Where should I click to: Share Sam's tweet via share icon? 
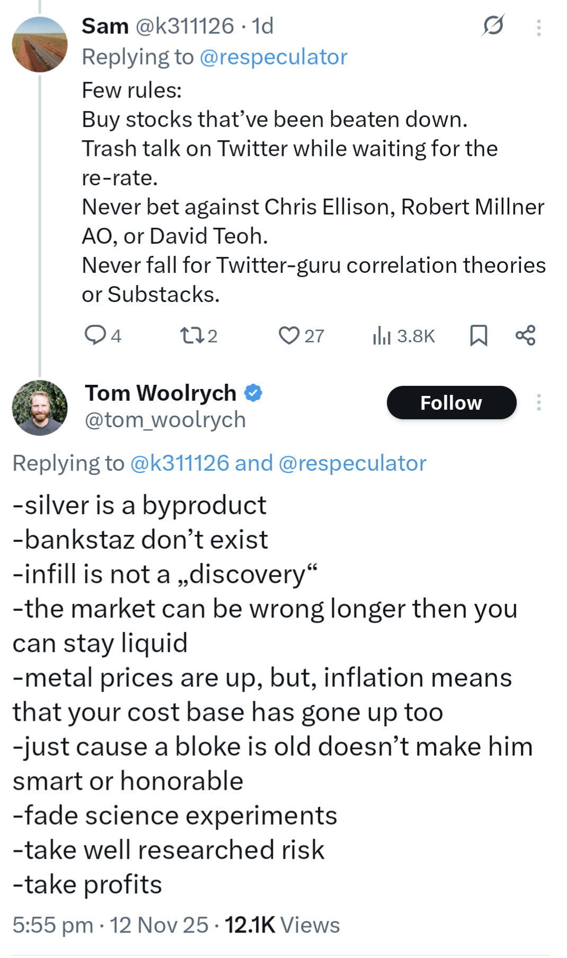(x=525, y=335)
